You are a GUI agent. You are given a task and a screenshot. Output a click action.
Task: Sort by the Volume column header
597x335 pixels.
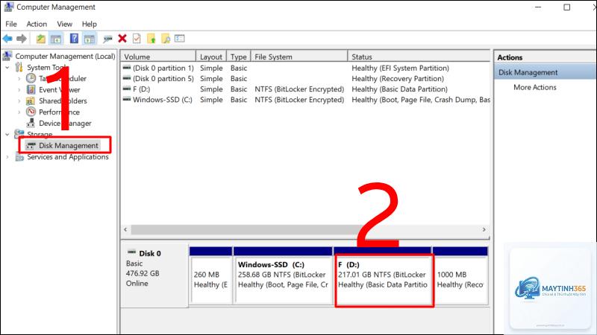point(158,57)
